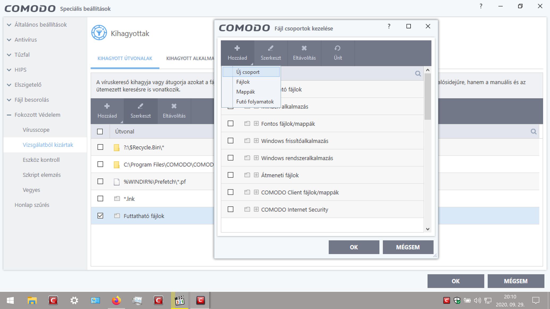Viewport: 550px width, 309px height.
Task: Check the ?:\$Recycle.Bin\* row checkbox
Action: [x=100, y=147]
